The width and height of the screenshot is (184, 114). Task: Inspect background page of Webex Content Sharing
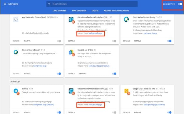click(x=150, y=33)
